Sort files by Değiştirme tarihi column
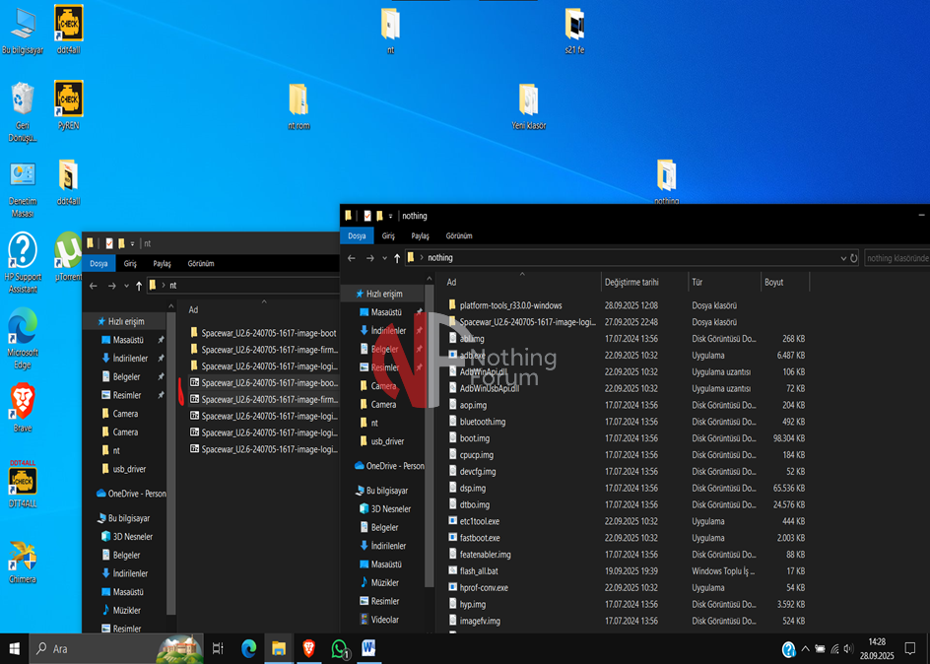Image resolution: width=930 pixels, height=664 pixels. tap(631, 282)
